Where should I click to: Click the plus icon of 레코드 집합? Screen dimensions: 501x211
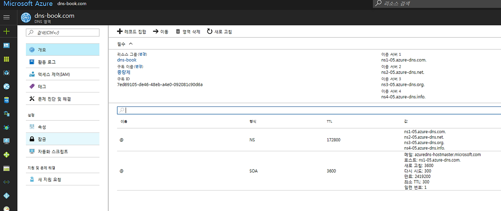pyautogui.click(x=120, y=31)
